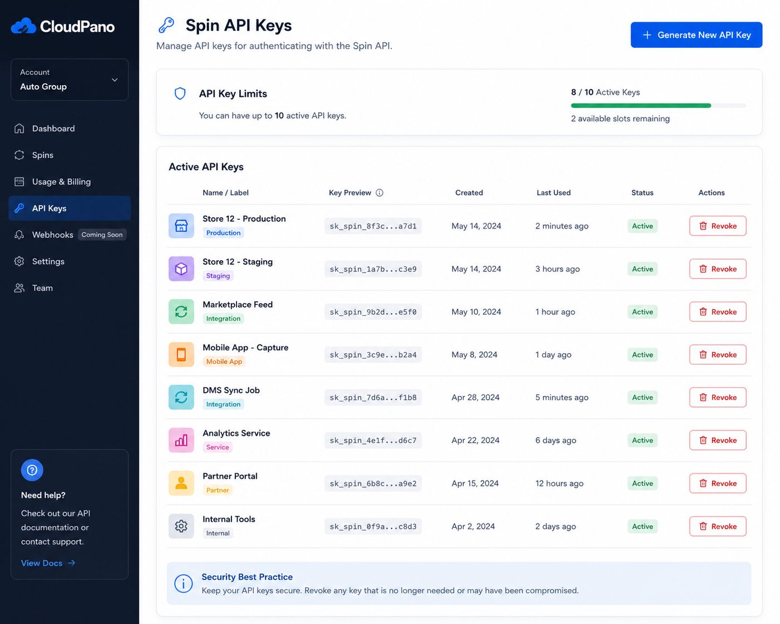Click Active status for Analytics Service
Image resolution: width=780 pixels, height=624 pixels.
pyautogui.click(x=643, y=440)
